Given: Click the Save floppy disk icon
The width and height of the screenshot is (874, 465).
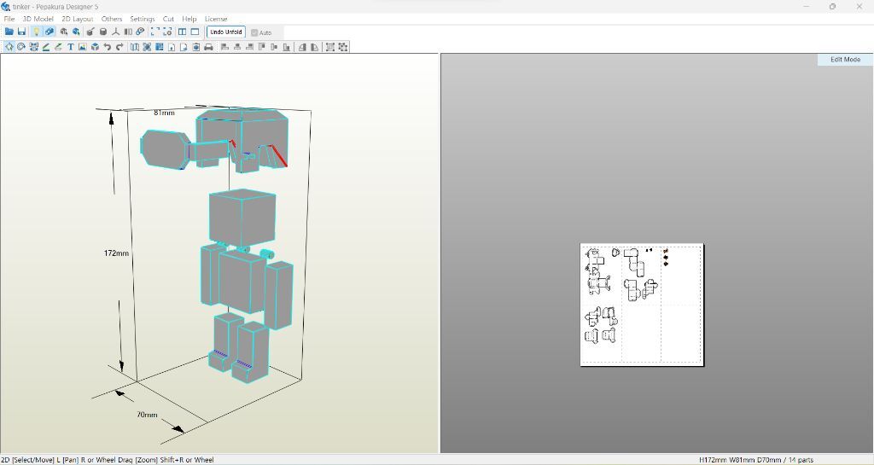Looking at the screenshot, I should [x=21, y=32].
